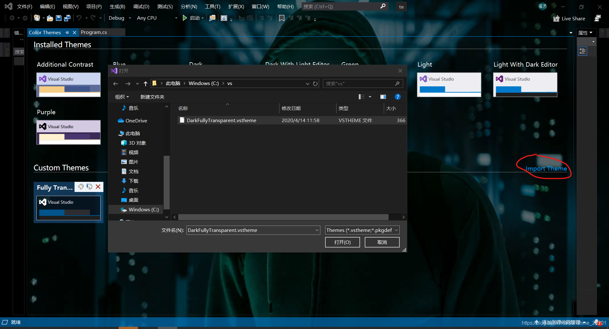Open the 编辑(E) menu

48,6
